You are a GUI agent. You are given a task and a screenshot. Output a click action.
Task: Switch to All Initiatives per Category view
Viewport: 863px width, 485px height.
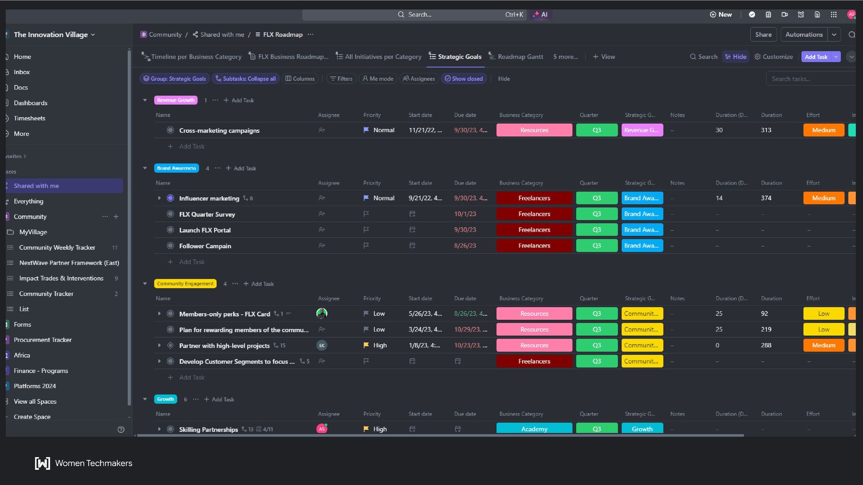click(x=379, y=57)
